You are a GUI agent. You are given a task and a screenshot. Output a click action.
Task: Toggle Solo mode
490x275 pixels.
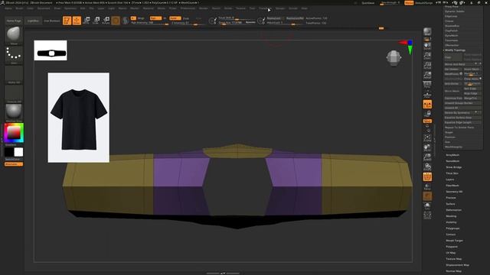coord(427,205)
